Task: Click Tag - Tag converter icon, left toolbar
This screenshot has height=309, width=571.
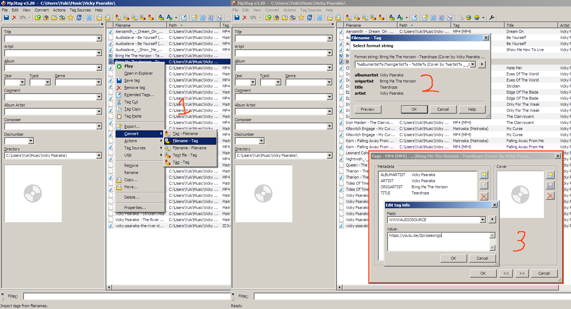Action: click(x=151, y=18)
